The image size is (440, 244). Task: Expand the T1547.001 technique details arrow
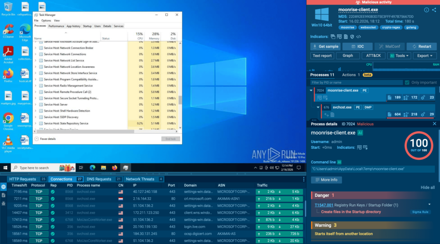point(429,205)
